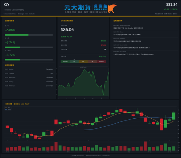Click the Hold segment of rating bar
The image size is (181, 158).
click(83, 62)
